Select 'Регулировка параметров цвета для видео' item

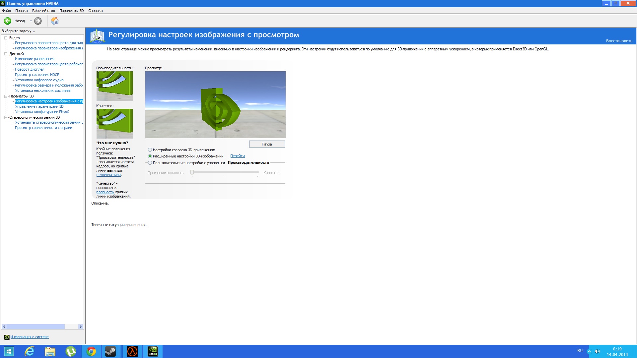[x=49, y=43]
